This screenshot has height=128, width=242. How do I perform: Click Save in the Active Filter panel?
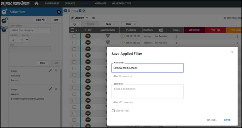[56, 20]
